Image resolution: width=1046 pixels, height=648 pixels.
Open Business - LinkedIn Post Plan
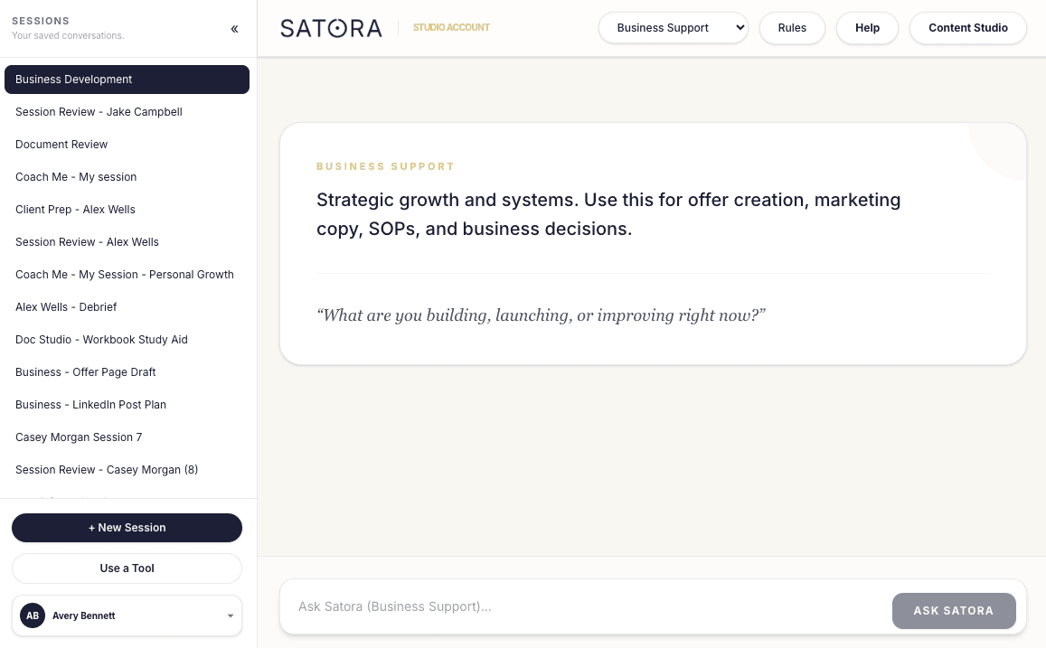coord(127,405)
